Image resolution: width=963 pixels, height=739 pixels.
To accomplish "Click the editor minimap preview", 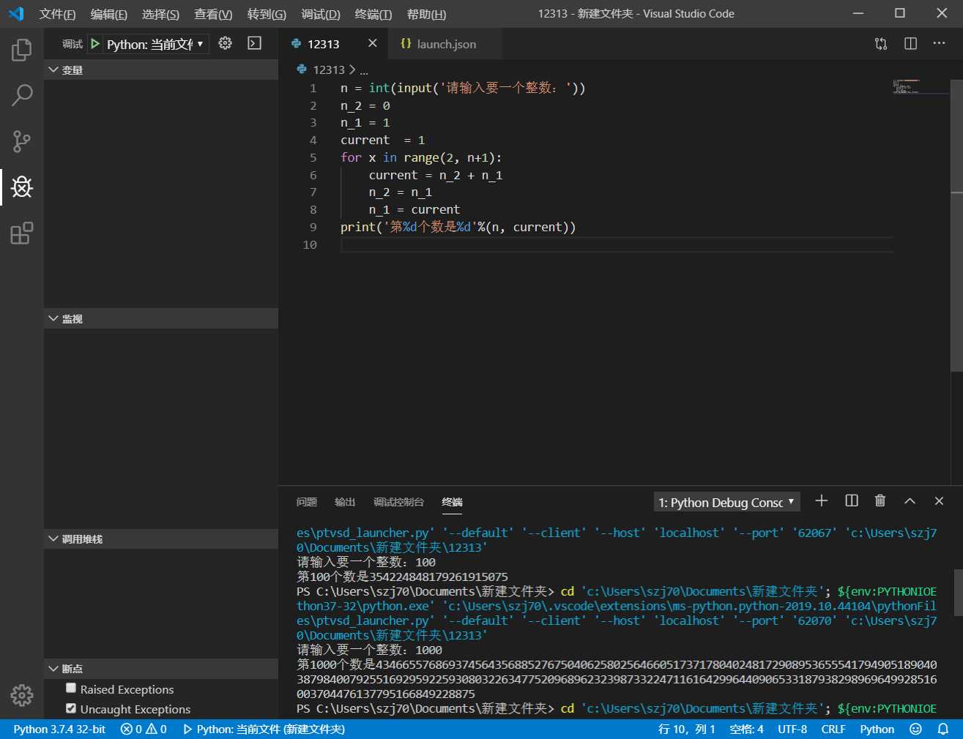I will 921,86.
